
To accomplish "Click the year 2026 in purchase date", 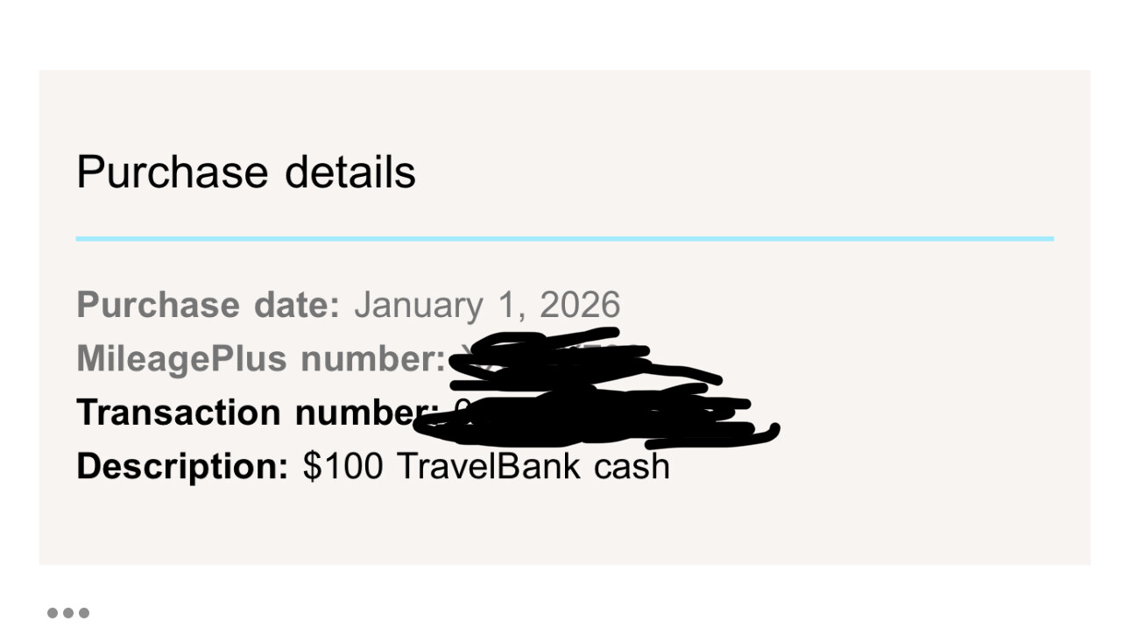I will pos(580,305).
